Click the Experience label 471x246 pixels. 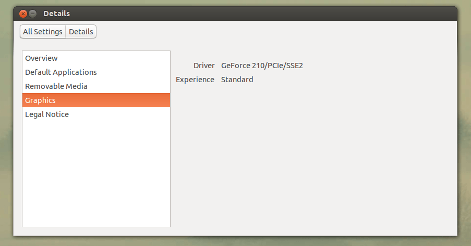click(x=195, y=80)
